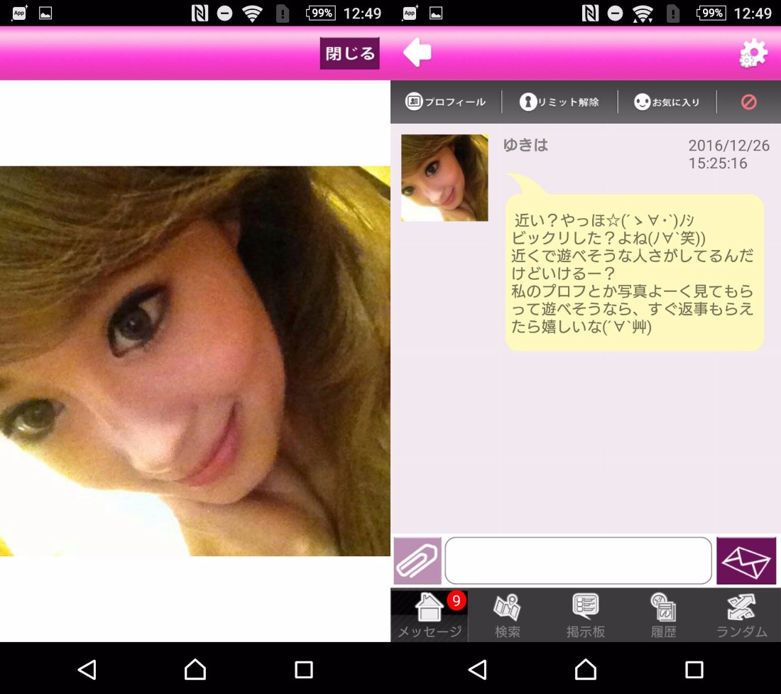
Task: Open the 検索 search tab
Action: pos(508,615)
